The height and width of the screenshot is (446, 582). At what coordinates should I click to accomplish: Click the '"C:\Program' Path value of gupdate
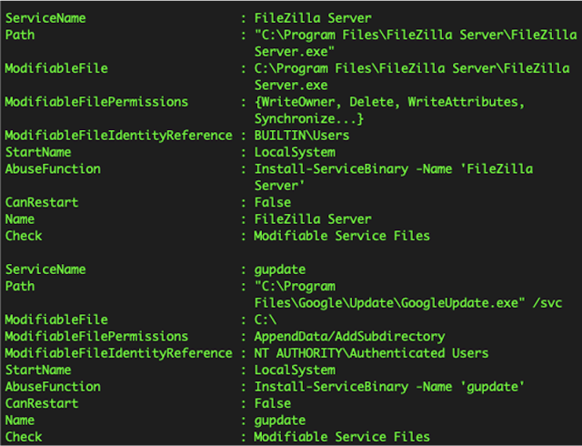pyautogui.click(x=295, y=286)
